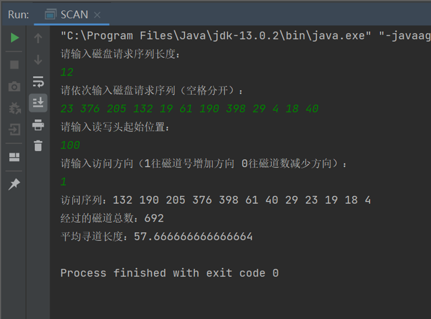
Task: Click the Process finished message
Action: click(169, 273)
